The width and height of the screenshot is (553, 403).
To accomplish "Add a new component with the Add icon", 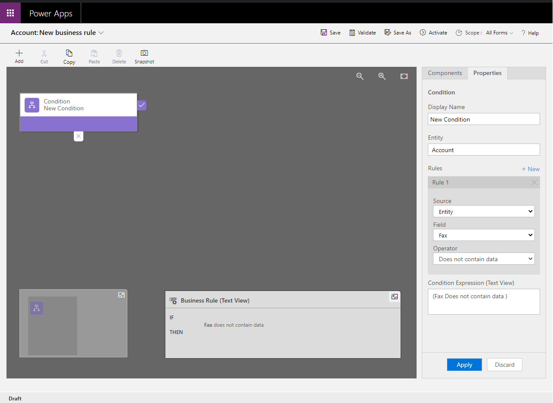I will [x=19, y=56].
